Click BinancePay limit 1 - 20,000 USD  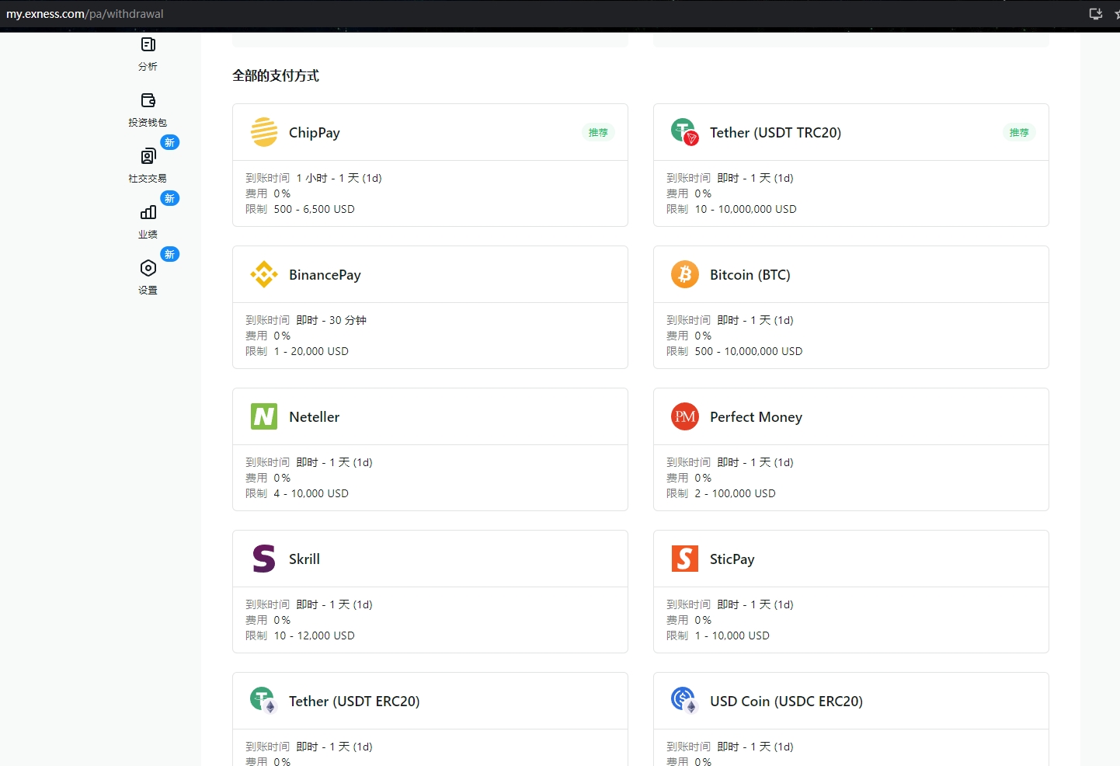[x=311, y=351]
